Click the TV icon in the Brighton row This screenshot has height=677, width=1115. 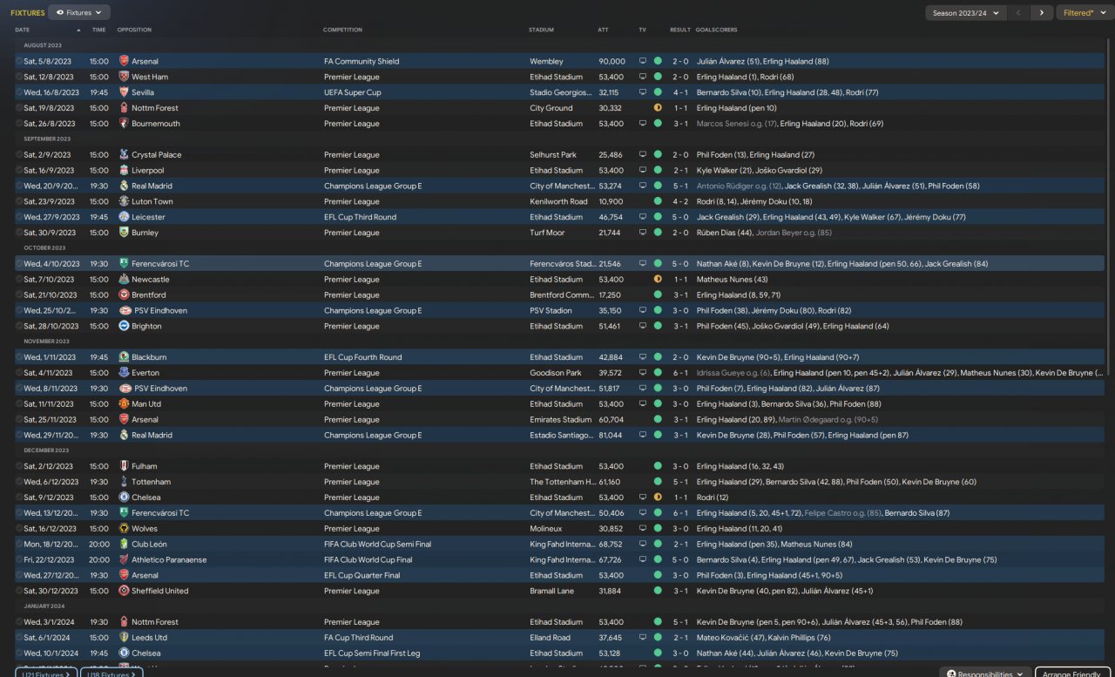[x=643, y=327]
